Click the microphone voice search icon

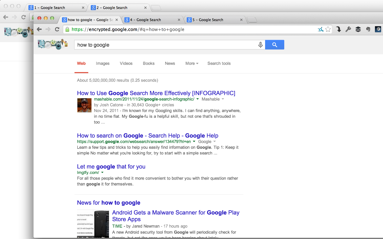[x=260, y=45]
